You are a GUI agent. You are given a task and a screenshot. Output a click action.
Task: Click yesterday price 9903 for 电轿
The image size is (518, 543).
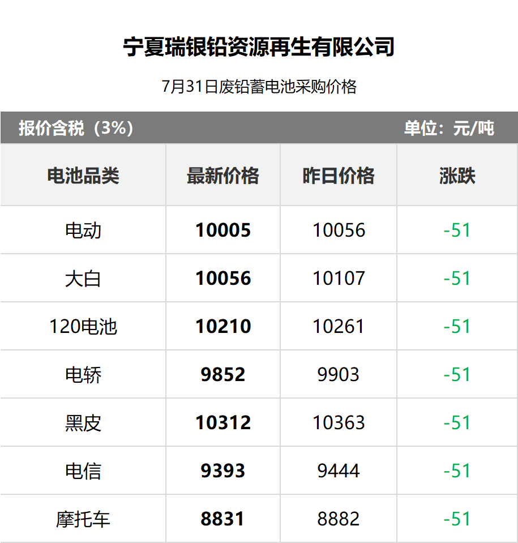coord(339,375)
